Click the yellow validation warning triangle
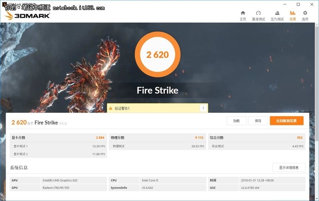The height and width of the screenshot is (201, 319). (x=110, y=109)
